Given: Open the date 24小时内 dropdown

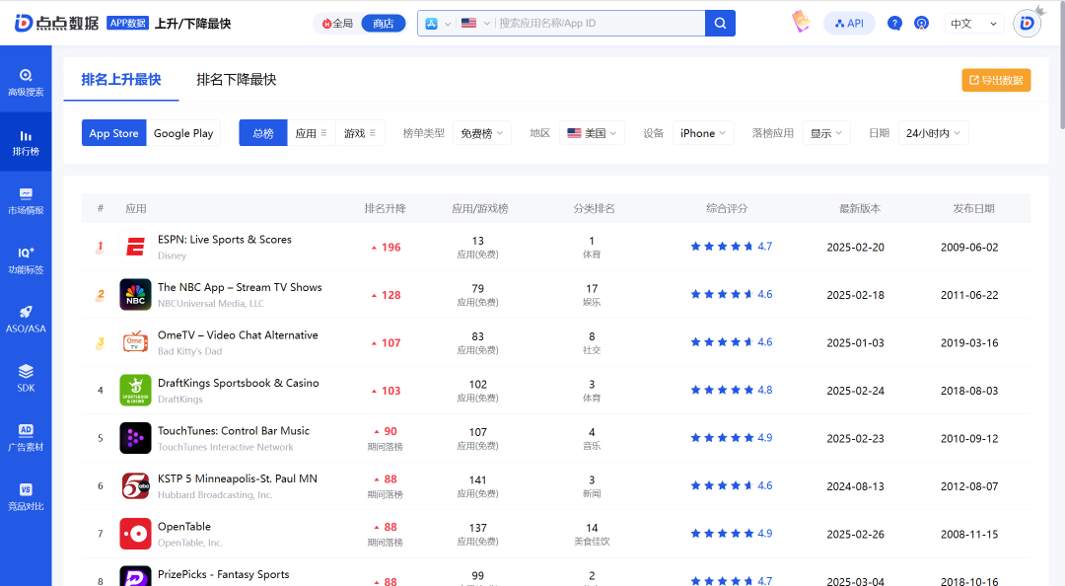Looking at the screenshot, I should pos(933,133).
